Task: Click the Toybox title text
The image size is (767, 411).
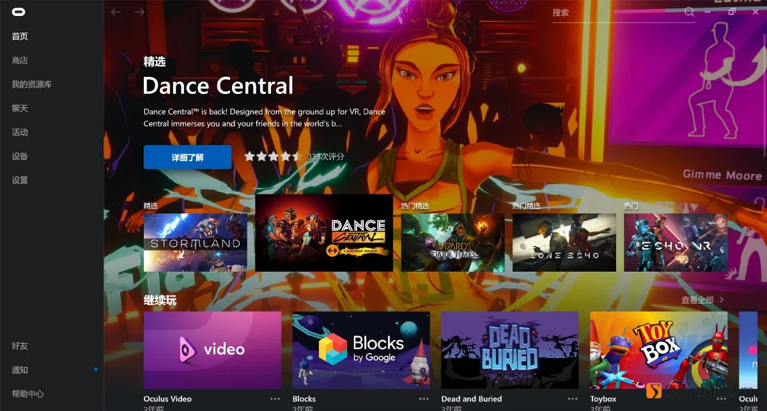Action: pyautogui.click(x=603, y=399)
